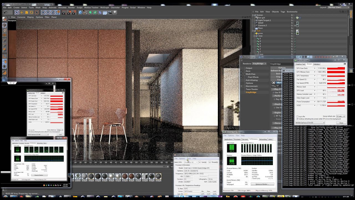The height and width of the screenshot is (200, 355).
Task: Toggle Stereoscopic checkbox in Render Settings
Action: [242, 86]
